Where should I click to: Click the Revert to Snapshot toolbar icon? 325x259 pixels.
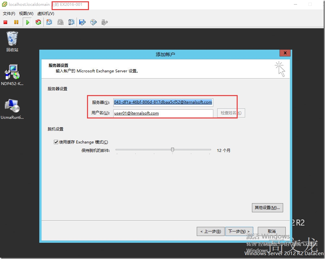point(60,22)
